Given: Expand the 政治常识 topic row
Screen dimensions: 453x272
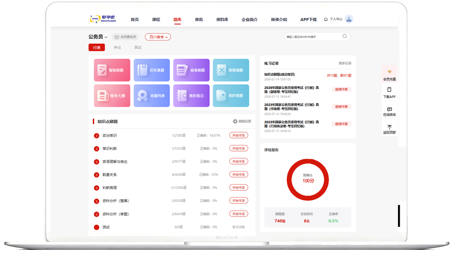Looking at the screenshot, I should (x=96, y=136).
